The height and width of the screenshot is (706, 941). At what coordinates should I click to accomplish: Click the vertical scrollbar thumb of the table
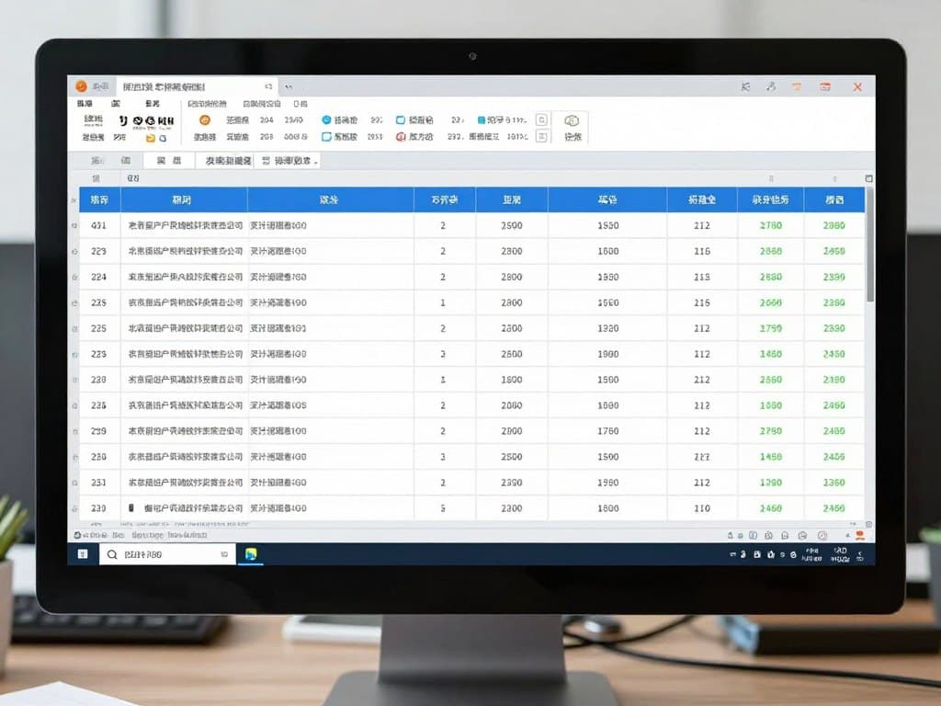(869, 245)
